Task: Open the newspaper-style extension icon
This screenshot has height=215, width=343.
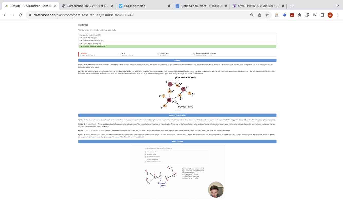Action: point(277,15)
